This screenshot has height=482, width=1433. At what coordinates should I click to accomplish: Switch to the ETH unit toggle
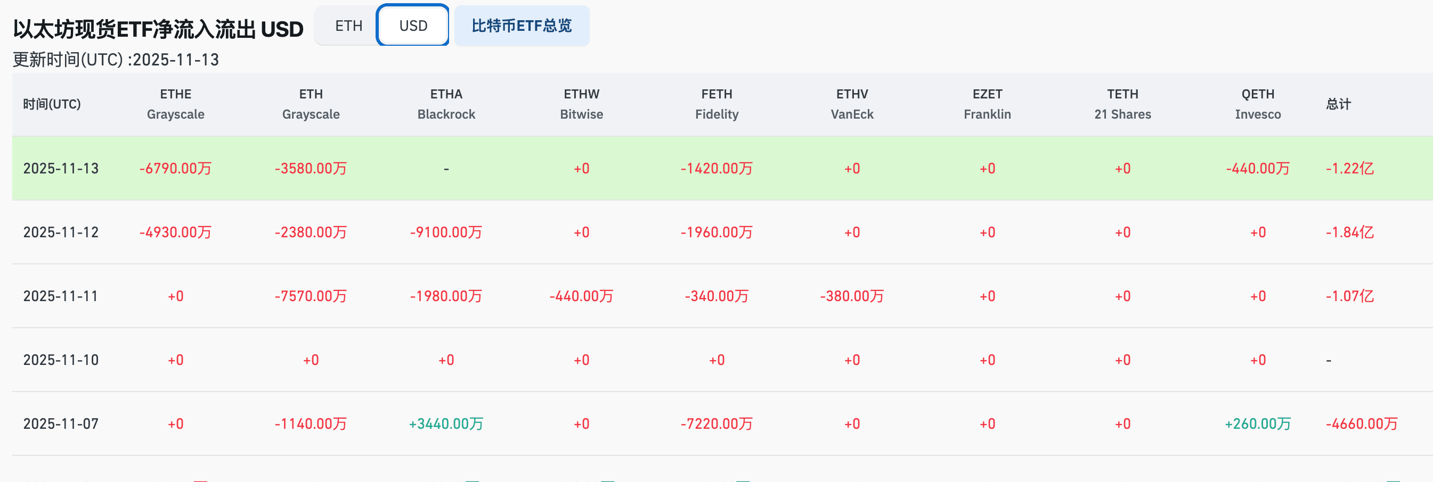348,26
